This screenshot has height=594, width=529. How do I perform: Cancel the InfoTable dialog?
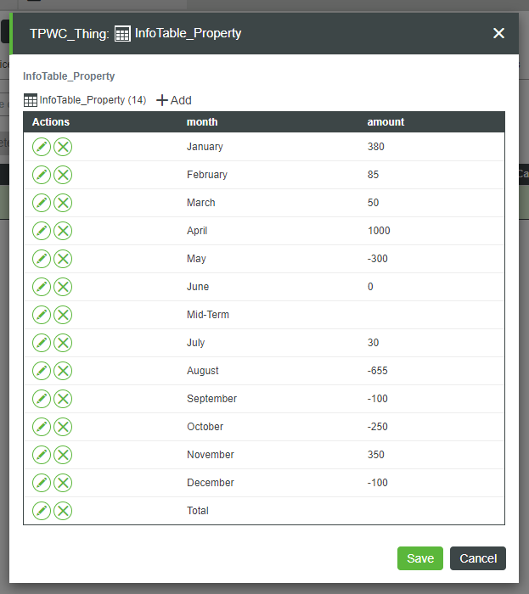click(x=477, y=558)
